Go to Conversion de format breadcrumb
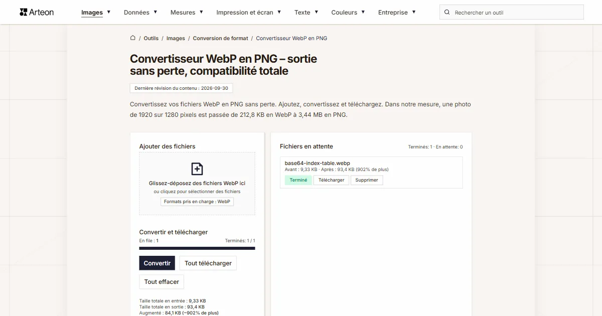 [220, 38]
